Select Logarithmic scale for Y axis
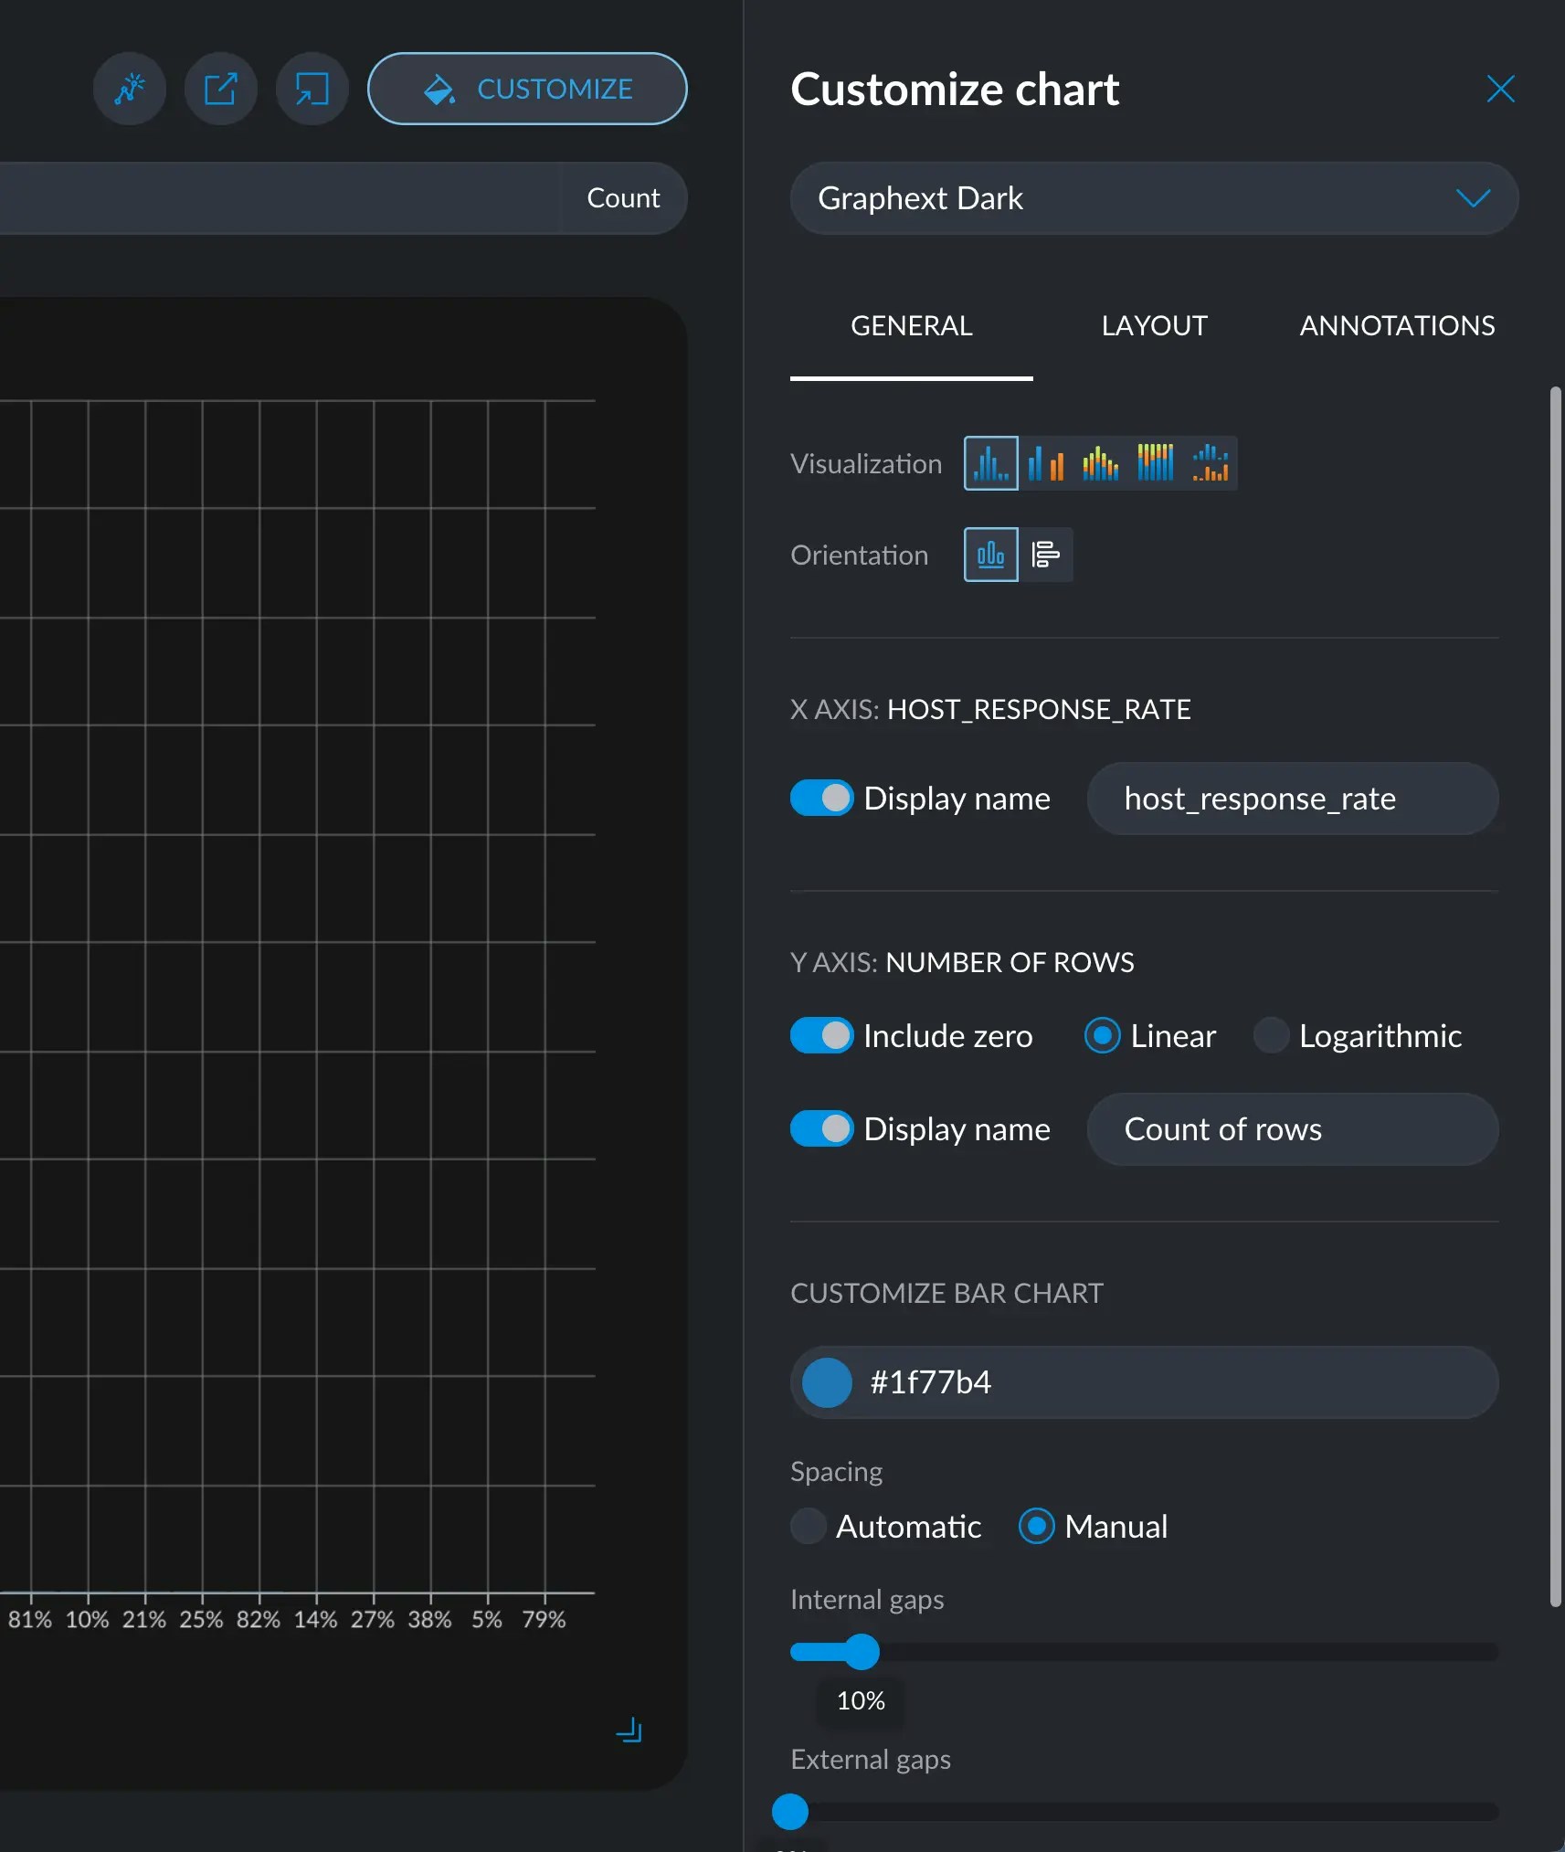 tap(1272, 1036)
